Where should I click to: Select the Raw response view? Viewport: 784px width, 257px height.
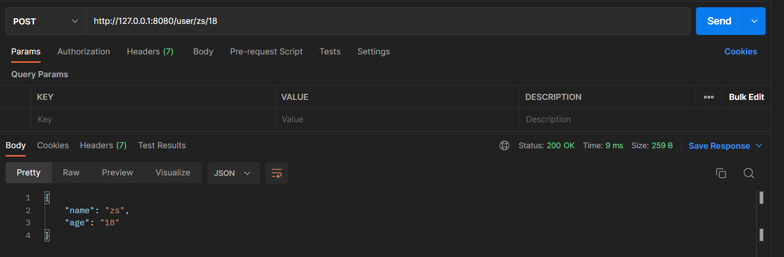(x=71, y=173)
